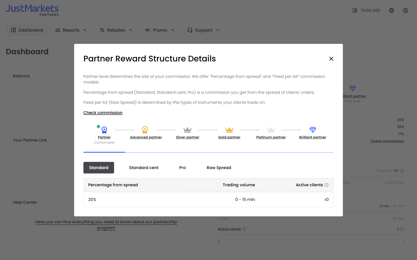
Task: Click the Percentage from spread column header
Action: pyautogui.click(x=113, y=185)
